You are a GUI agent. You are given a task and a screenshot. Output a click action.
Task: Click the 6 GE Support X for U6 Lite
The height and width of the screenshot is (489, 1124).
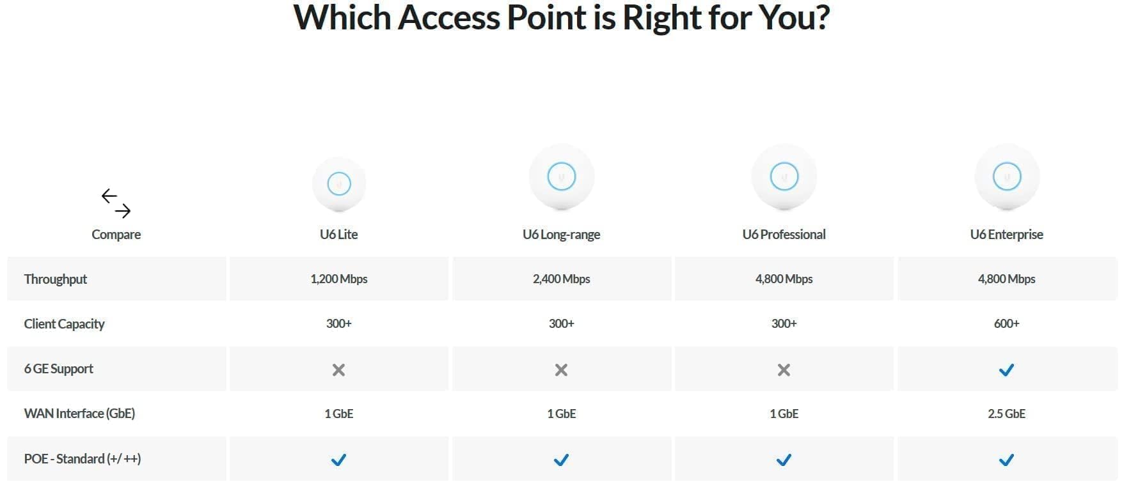pos(338,370)
